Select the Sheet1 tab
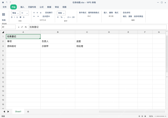Image resolution: width=168 pixels, height=118 pixels. [x=18, y=111]
